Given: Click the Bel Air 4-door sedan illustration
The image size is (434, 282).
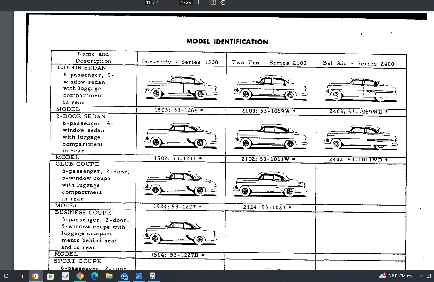Looking at the screenshot, I should pos(361,89).
